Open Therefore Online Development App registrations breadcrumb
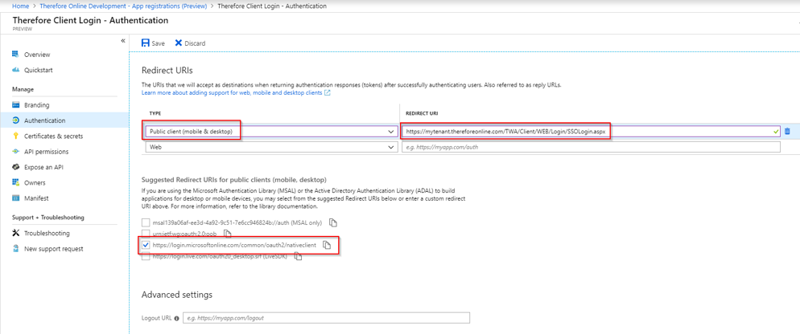800x334 pixels. (122, 6)
